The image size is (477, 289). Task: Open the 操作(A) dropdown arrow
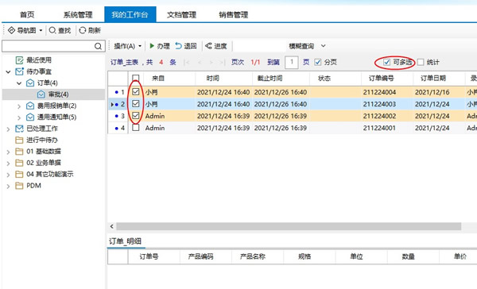point(140,46)
